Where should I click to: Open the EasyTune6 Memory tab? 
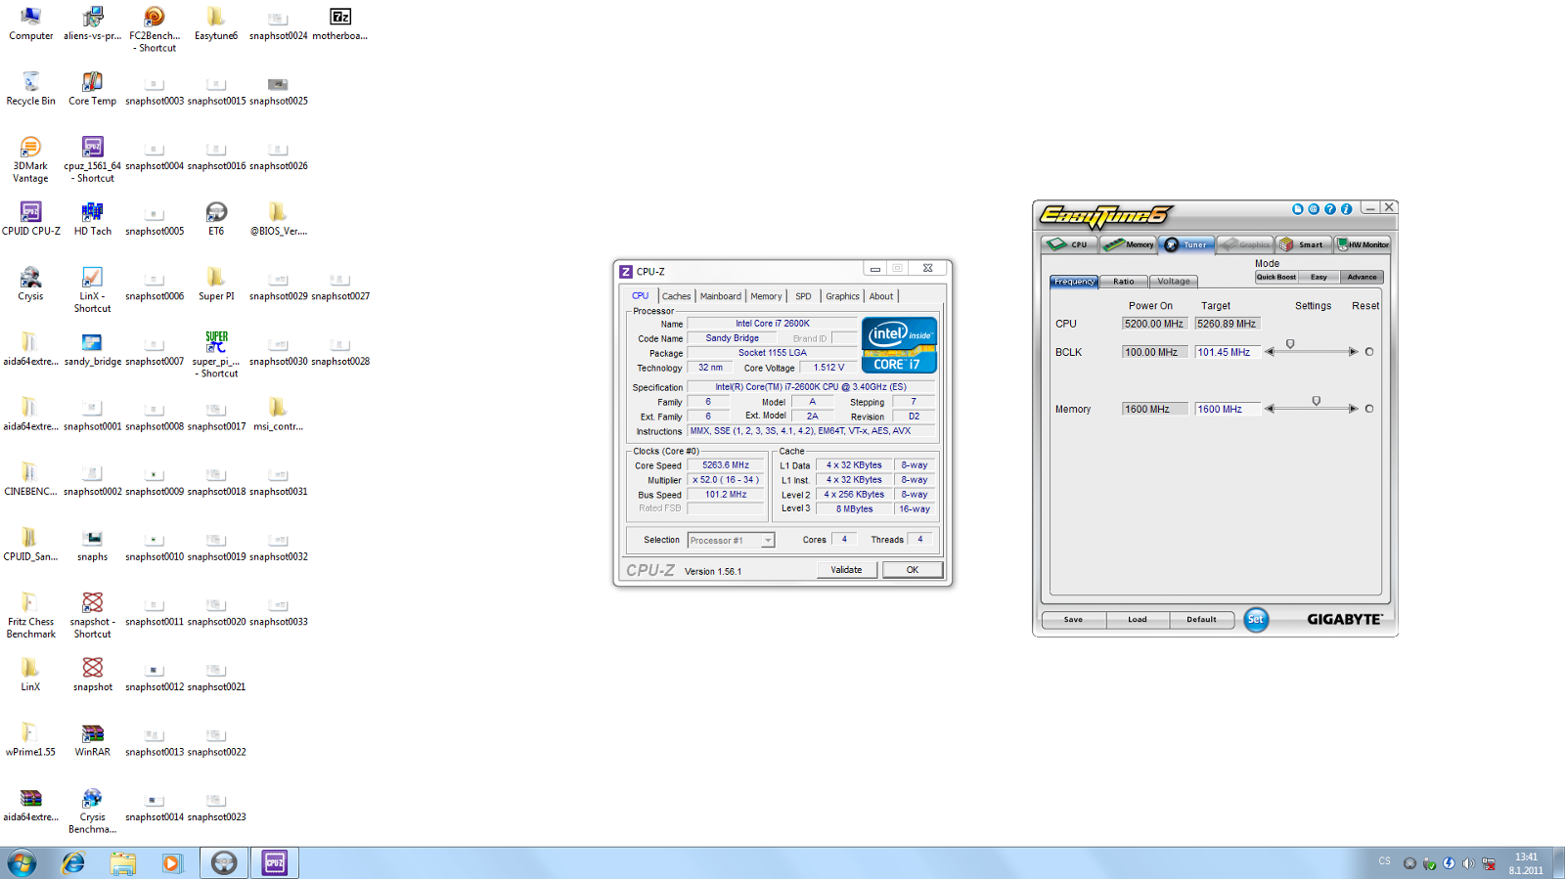point(1129,244)
